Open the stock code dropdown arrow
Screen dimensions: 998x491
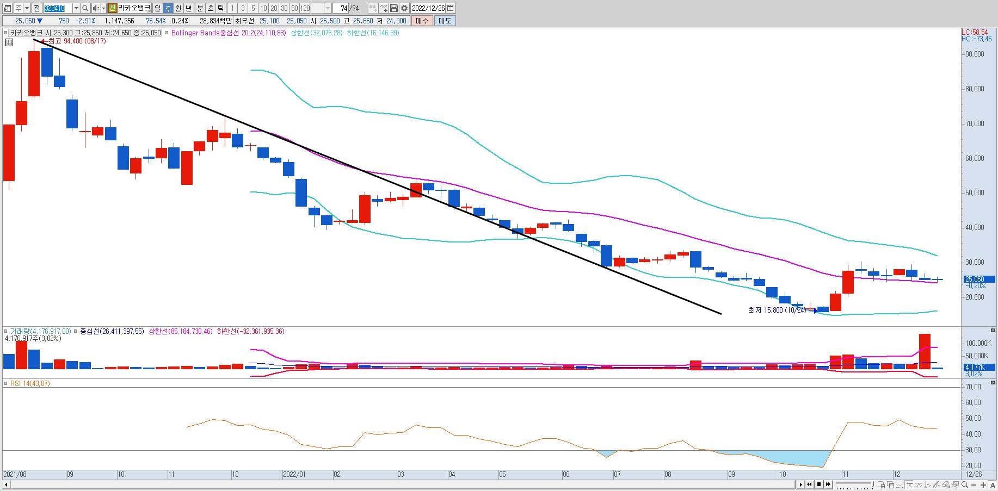76,8
